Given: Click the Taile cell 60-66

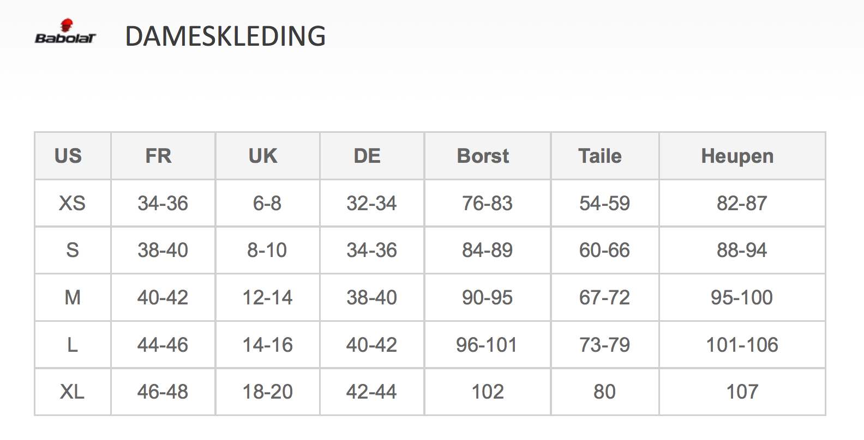Looking at the screenshot, I should click(x=604, y=250).
